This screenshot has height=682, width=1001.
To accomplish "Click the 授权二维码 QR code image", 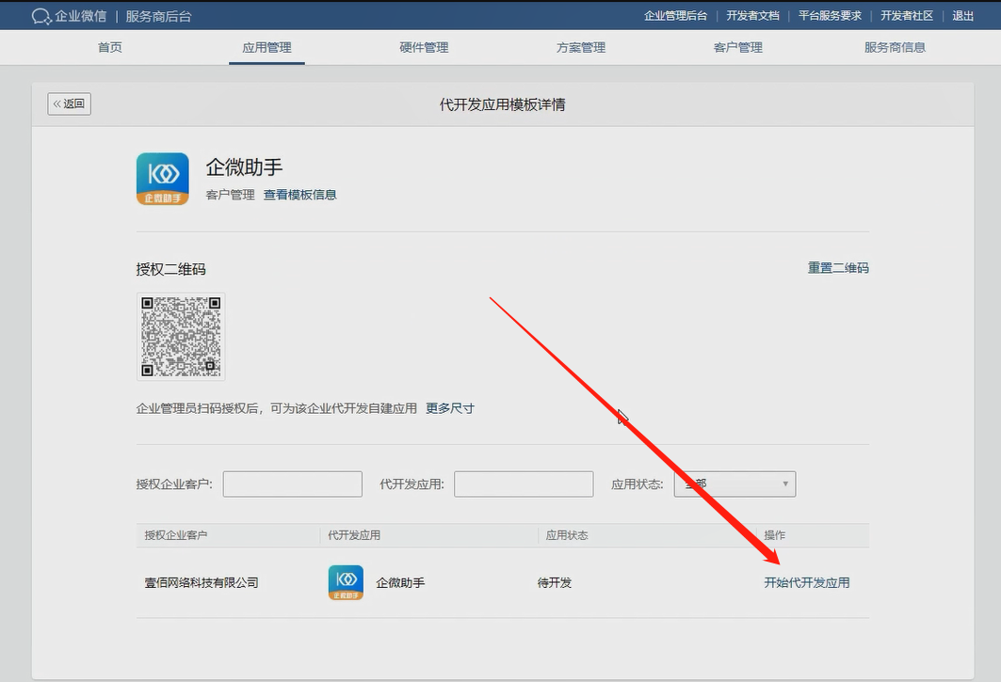I will (181, 337).
